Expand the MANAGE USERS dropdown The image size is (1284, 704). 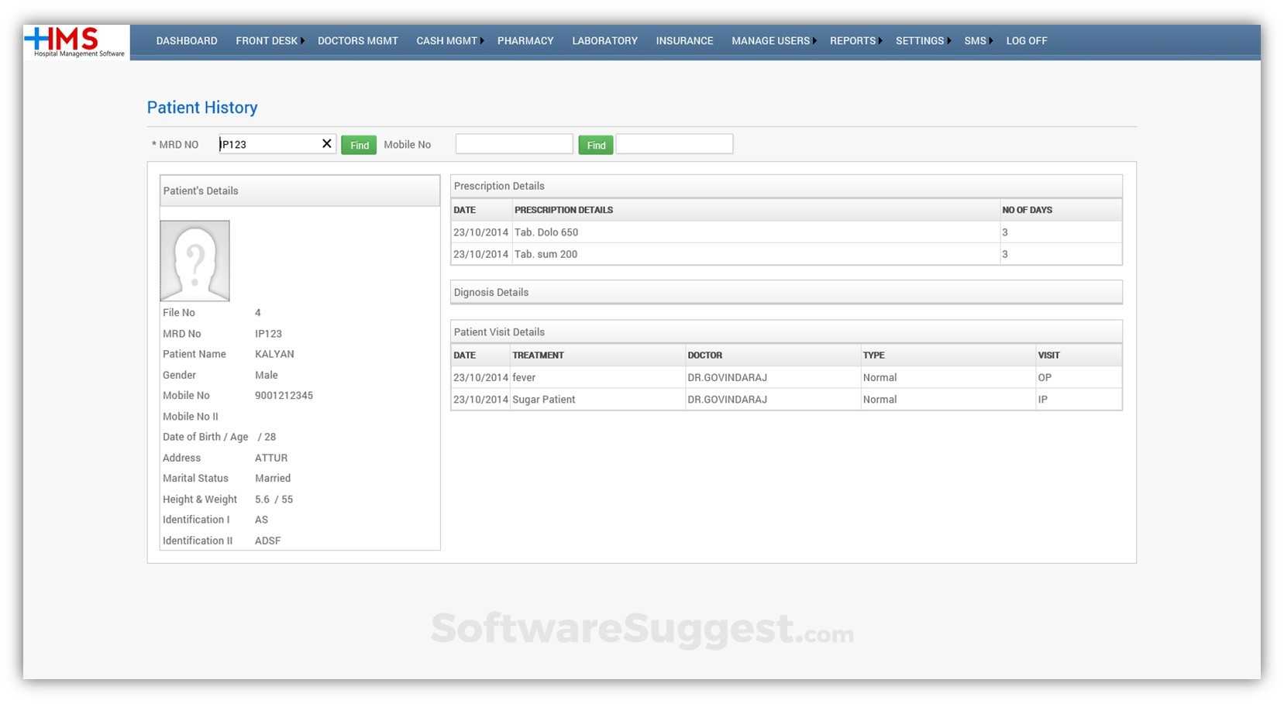click(769, 40)
